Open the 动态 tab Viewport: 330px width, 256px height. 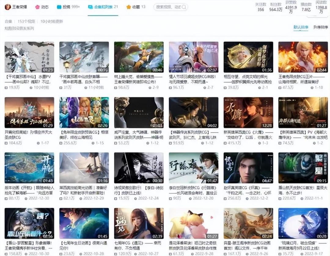[x=42, y=7]
